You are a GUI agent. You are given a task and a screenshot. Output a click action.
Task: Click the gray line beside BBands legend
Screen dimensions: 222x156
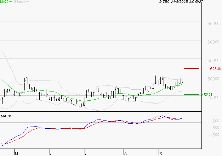(x=27, y=2)
